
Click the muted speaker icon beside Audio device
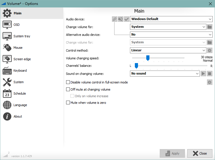pyautogui.click(x=121, y=19)
